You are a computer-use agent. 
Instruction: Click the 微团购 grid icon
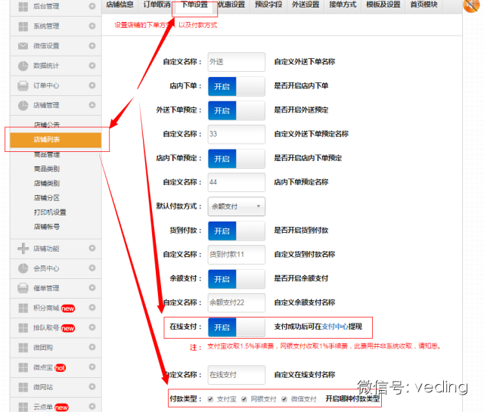click(x=23, y=348)
